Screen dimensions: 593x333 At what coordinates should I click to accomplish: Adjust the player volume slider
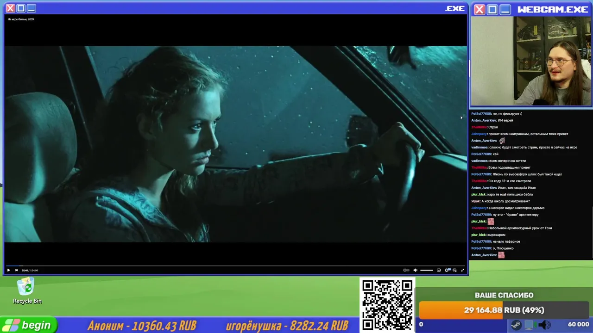pos(427,270)
